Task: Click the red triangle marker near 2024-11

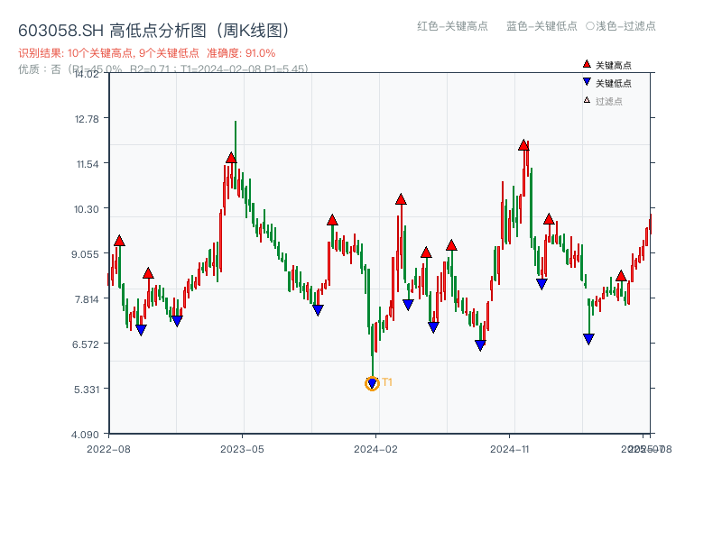Action: click(523, 143)
